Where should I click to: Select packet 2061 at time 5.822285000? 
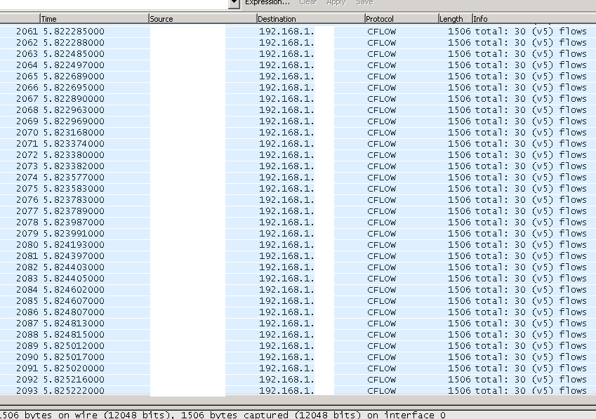pyautogui.click(x=298, y=31)
